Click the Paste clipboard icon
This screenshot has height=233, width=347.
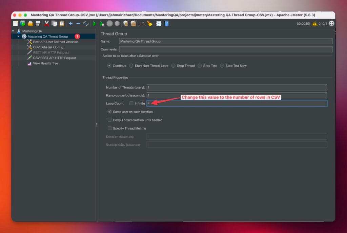click(62, 23)
